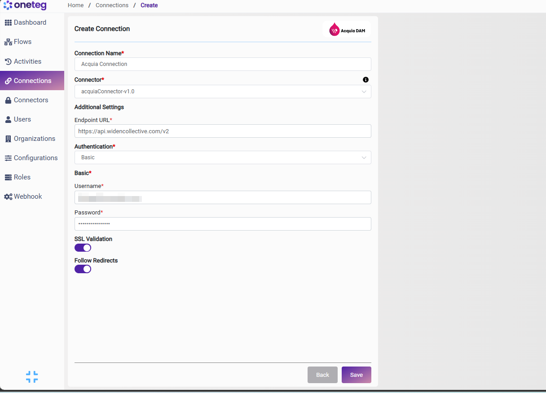546x393 pixels.
Task: Click the Connector info icon
Action: click(365, 79)
